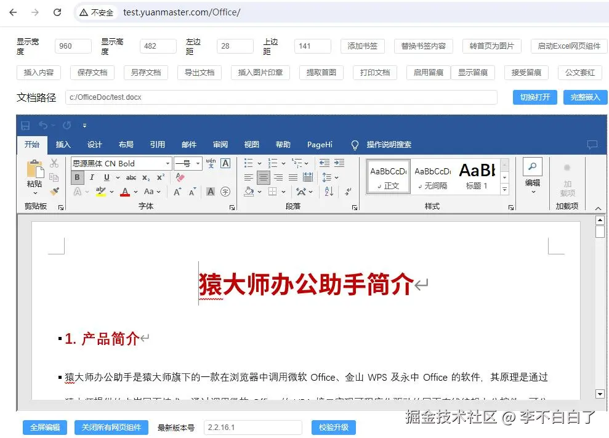Pick the red font color swatch
The height and width of the screenshot is (438, 609).
(126, 192)
